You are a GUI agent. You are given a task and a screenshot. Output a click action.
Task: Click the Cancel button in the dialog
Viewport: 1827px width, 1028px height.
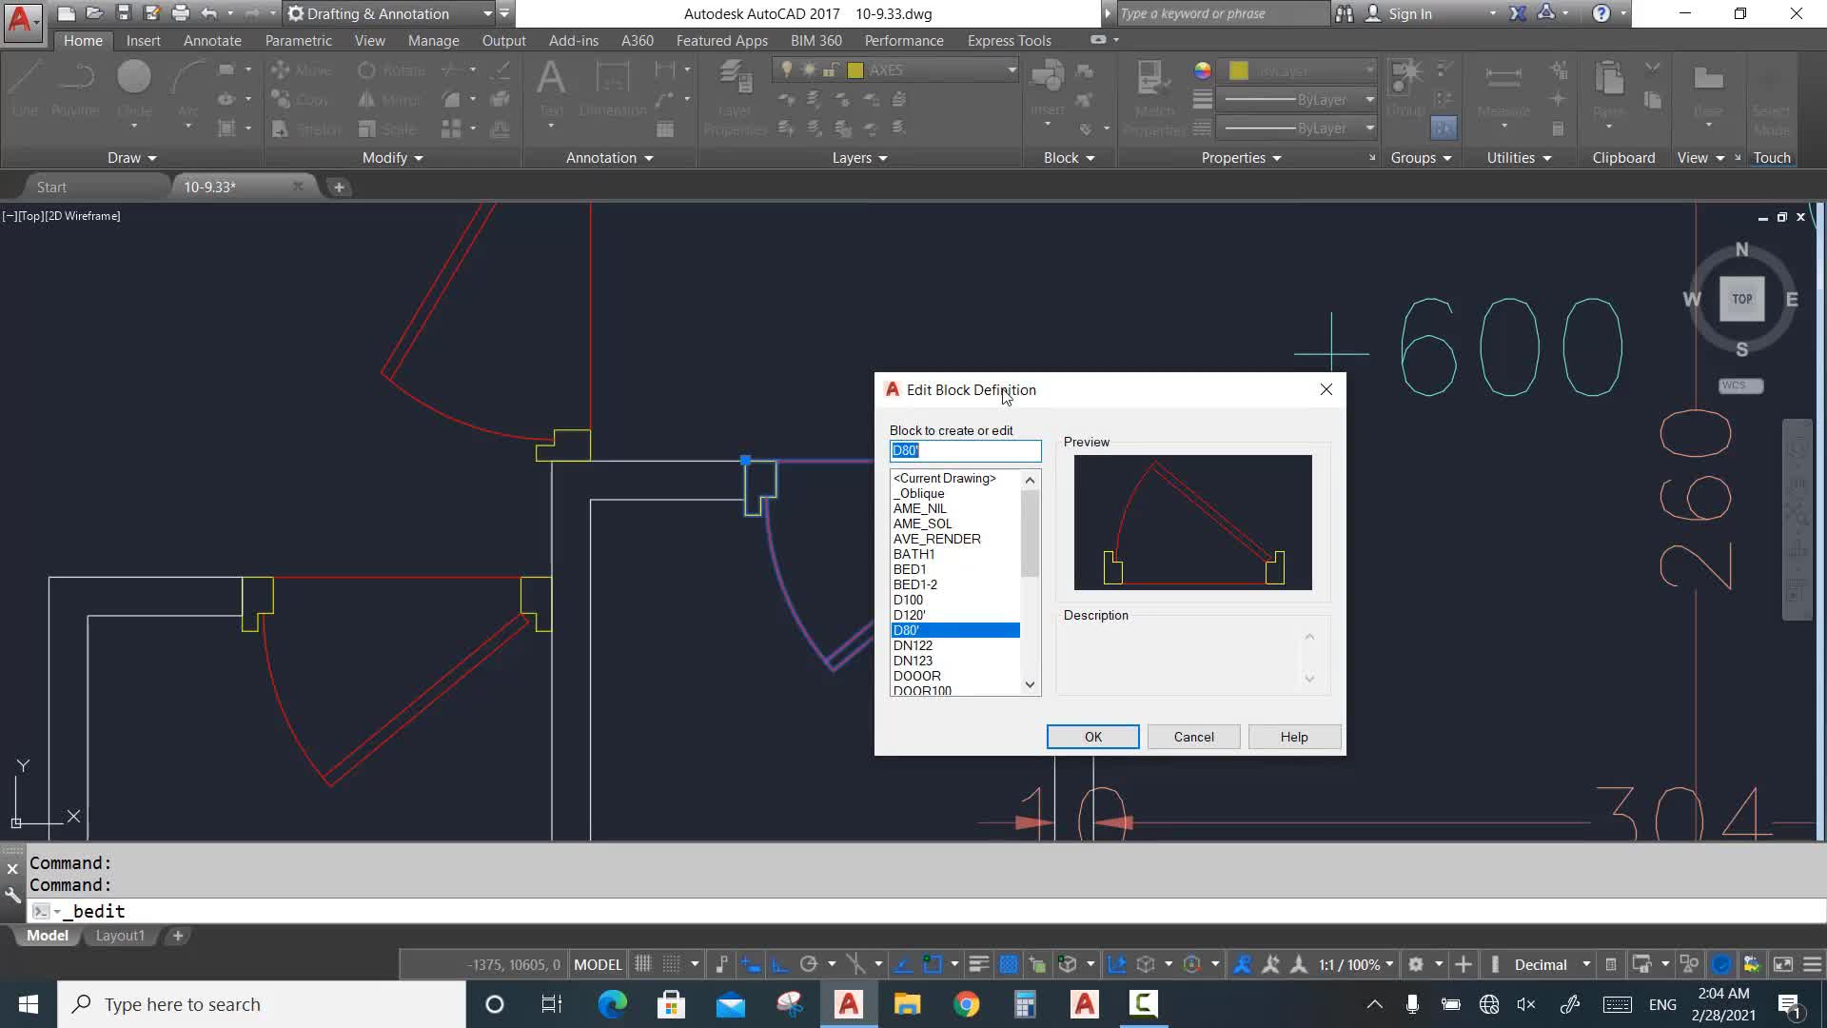[x=1193, y=737]
